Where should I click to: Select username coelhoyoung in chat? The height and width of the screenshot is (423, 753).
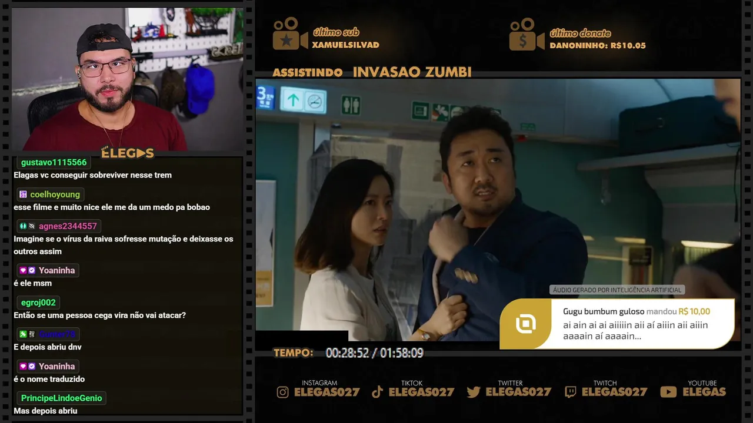tap(55, 194)
